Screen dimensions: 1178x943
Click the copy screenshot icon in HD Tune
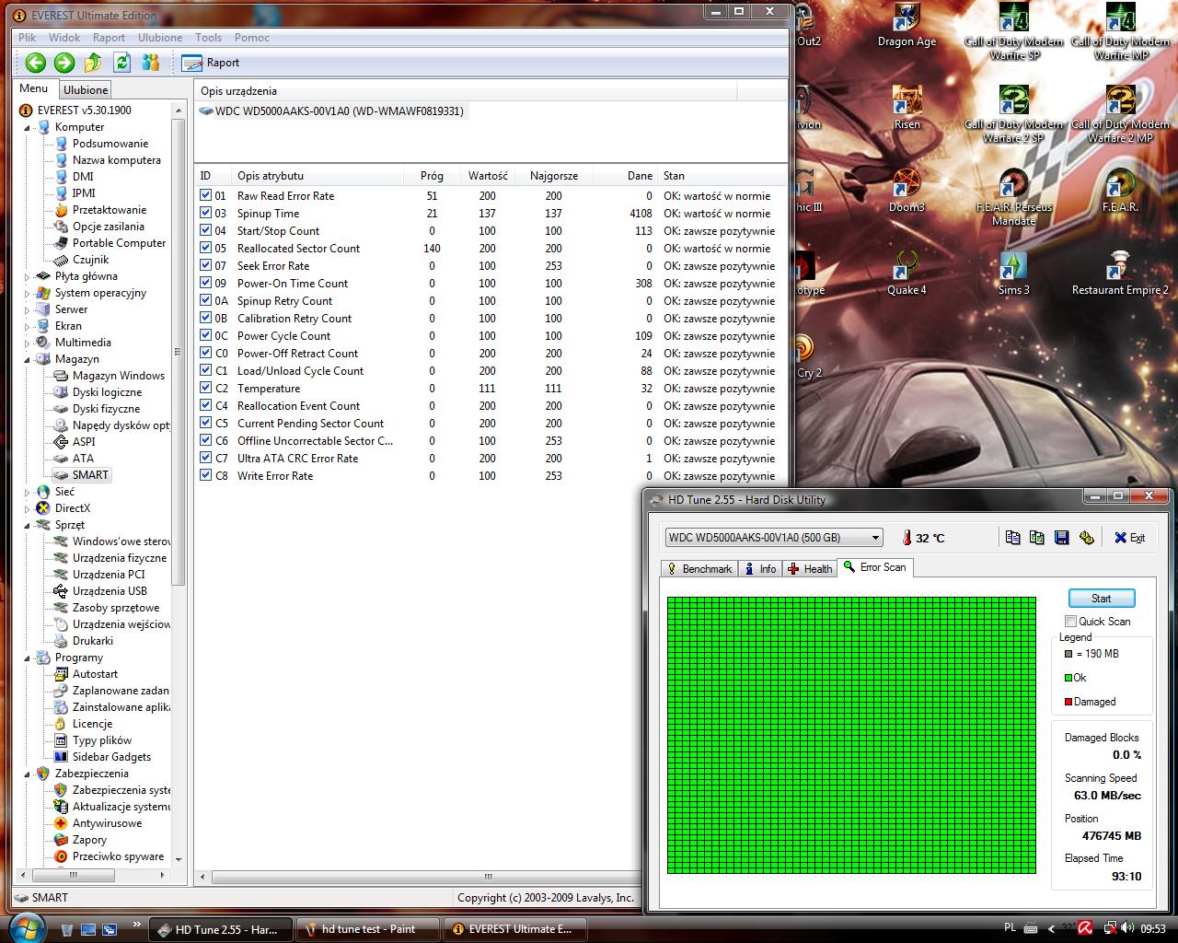tap(1037, 538)
